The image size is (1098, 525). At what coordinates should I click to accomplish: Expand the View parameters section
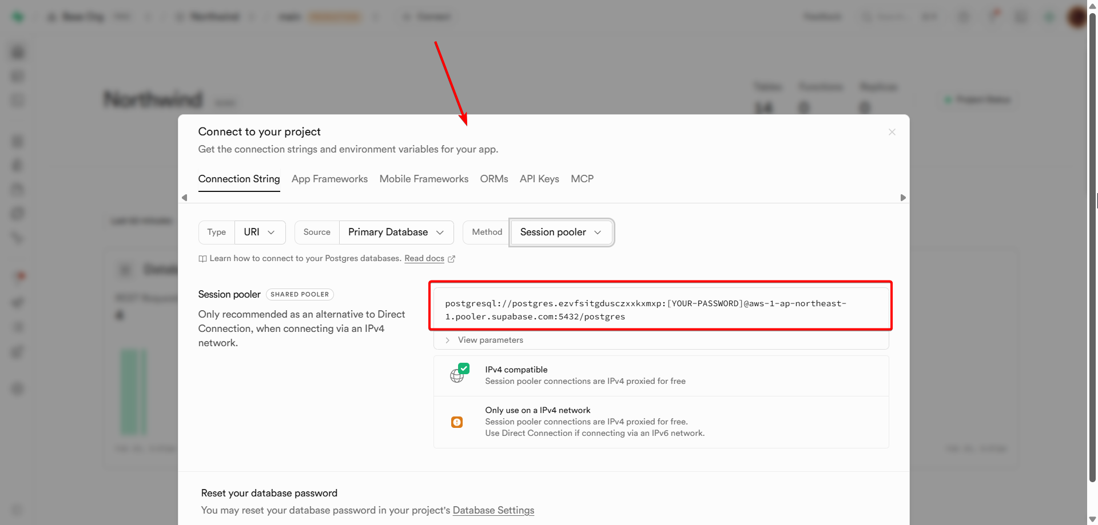point(490,340)
